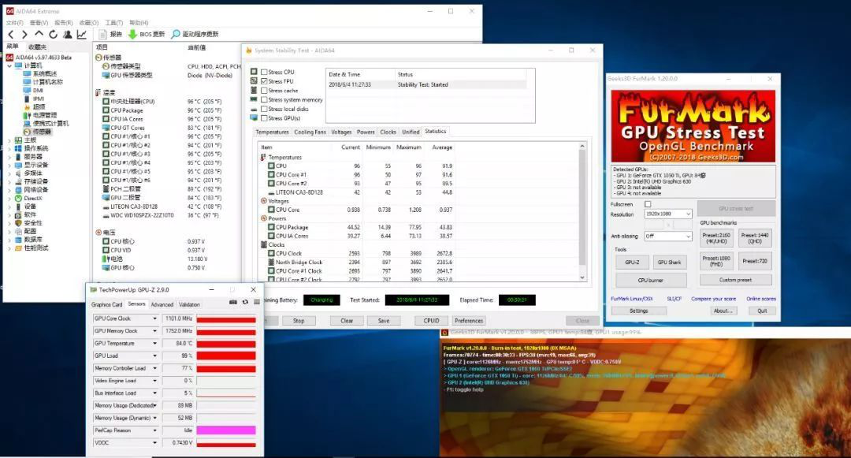Open the 文件(F) menu in AIDA64
This screenshot has height=458, width=851.
coord(14,23)
